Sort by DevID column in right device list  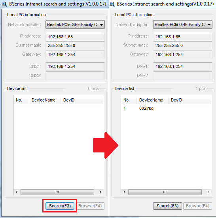[x=189, y=100]
